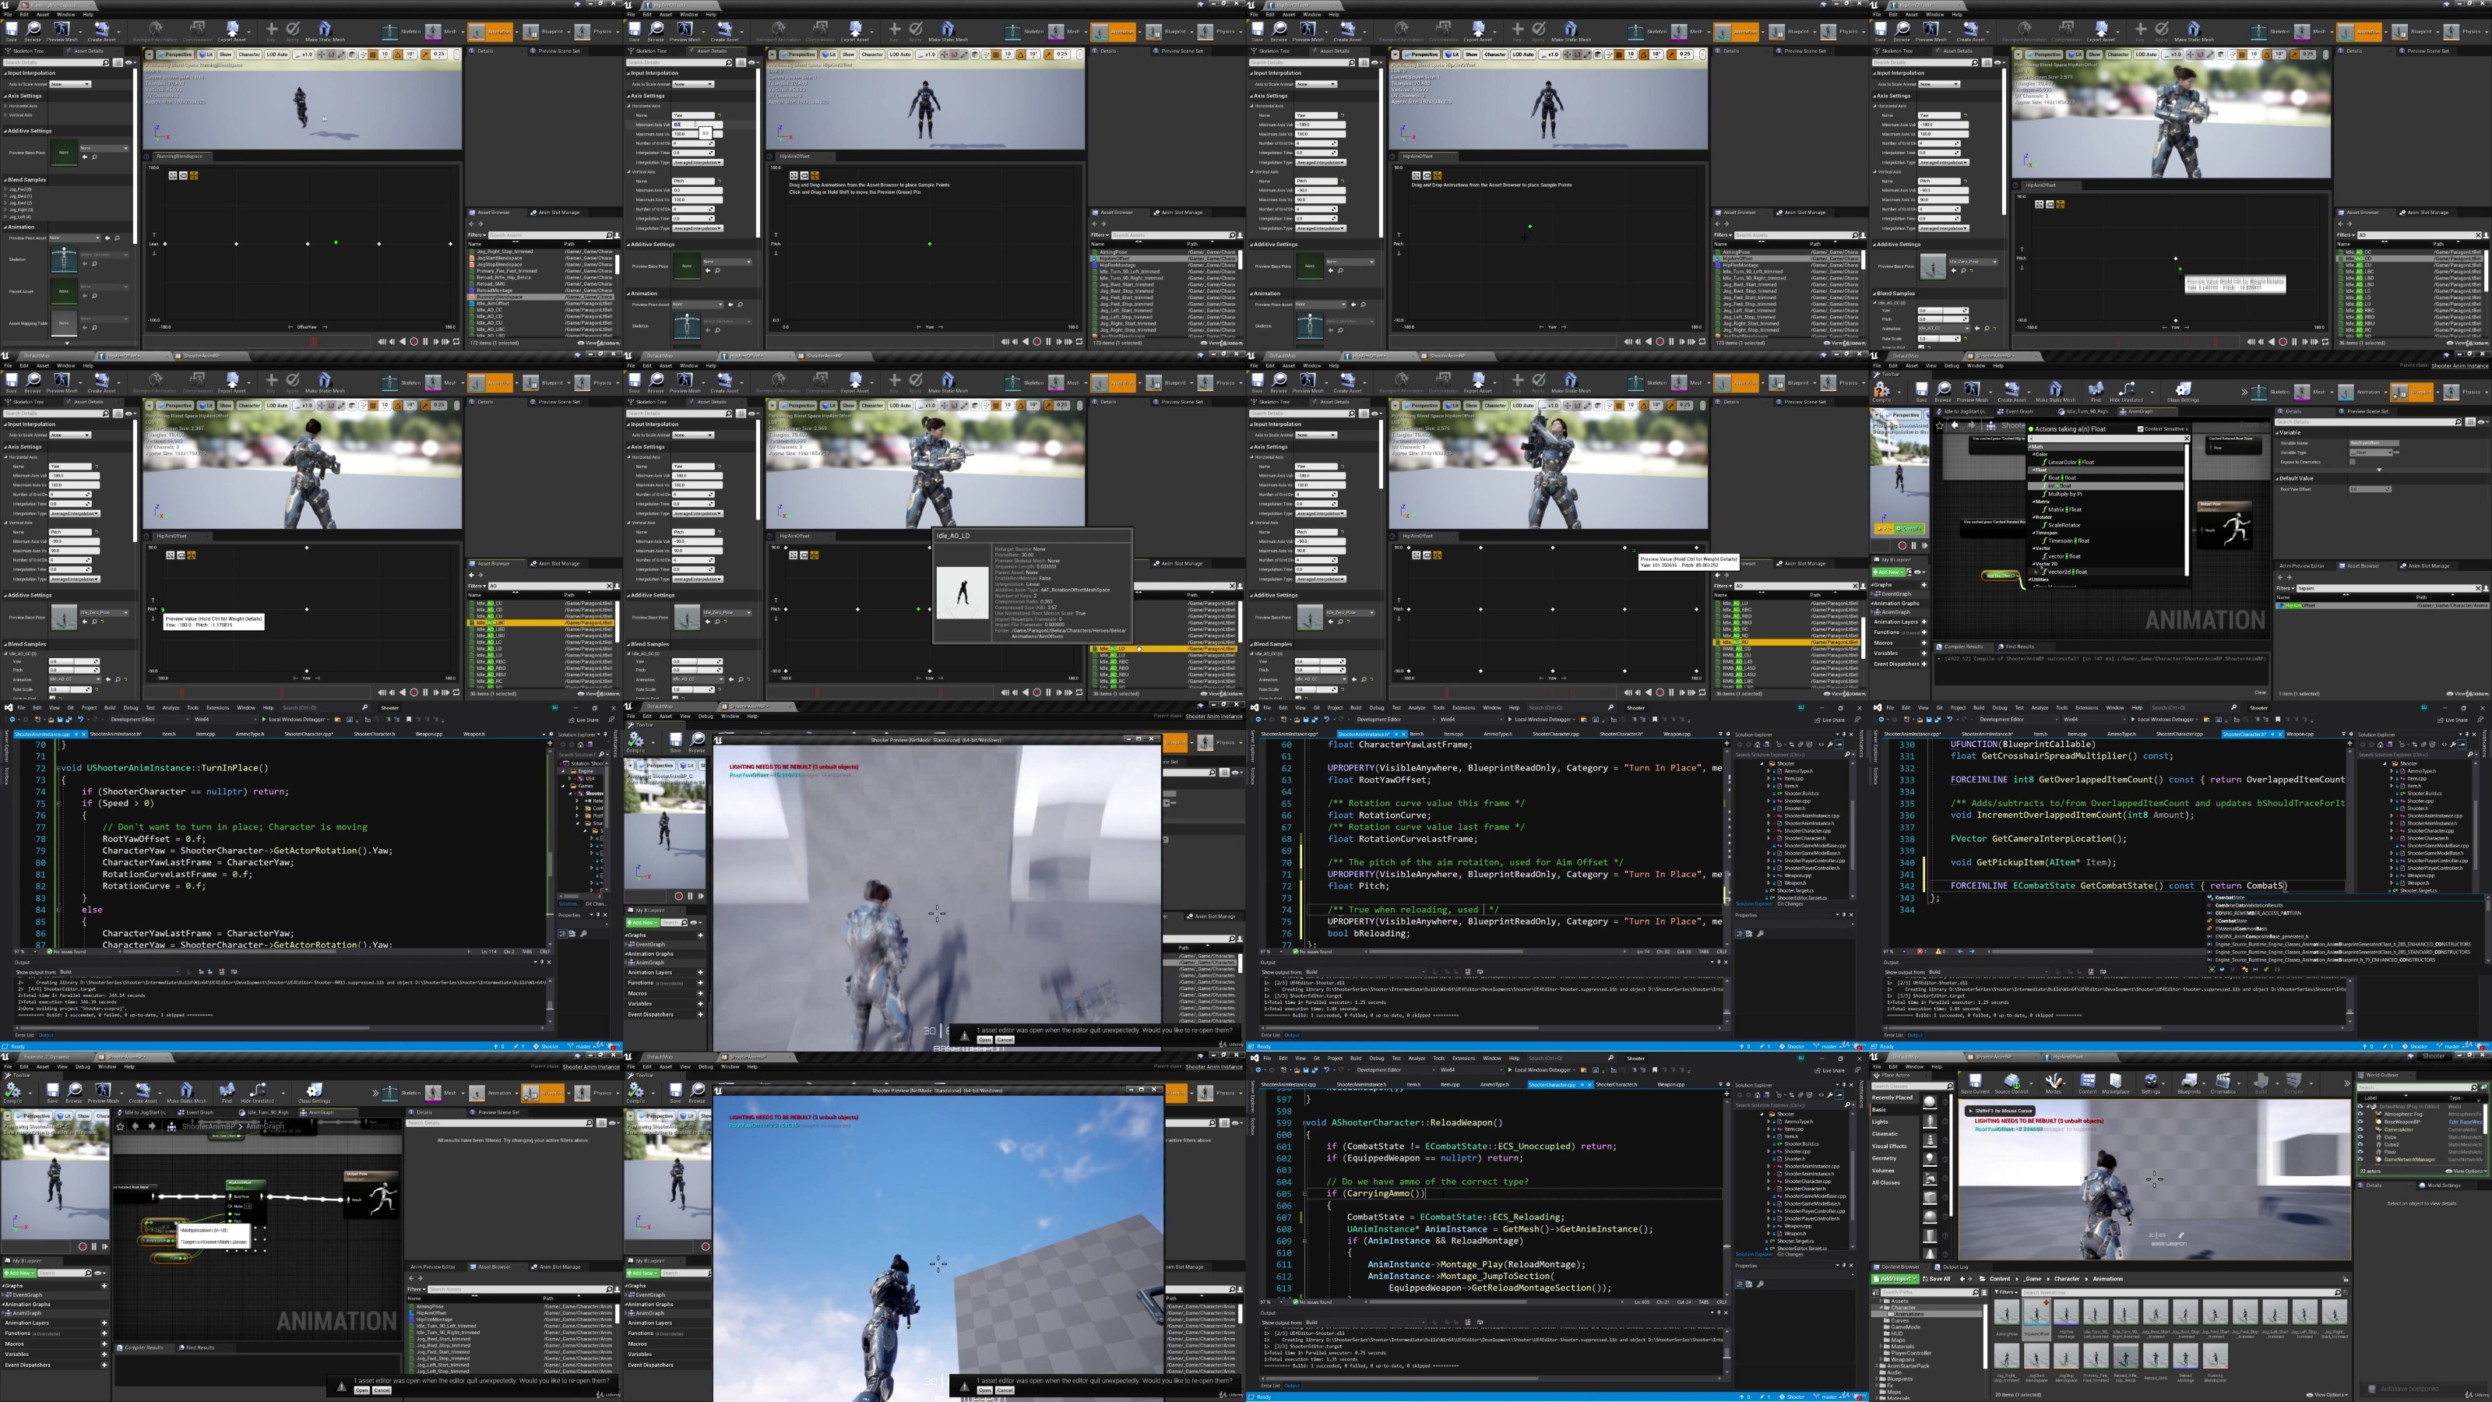
Task: Click the Browse icon in the RunningBlendspace editor
Action: [x=33, y=32]
